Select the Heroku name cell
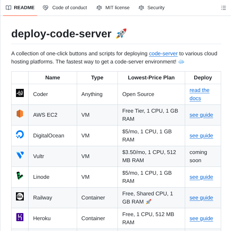 coord(53,218)
